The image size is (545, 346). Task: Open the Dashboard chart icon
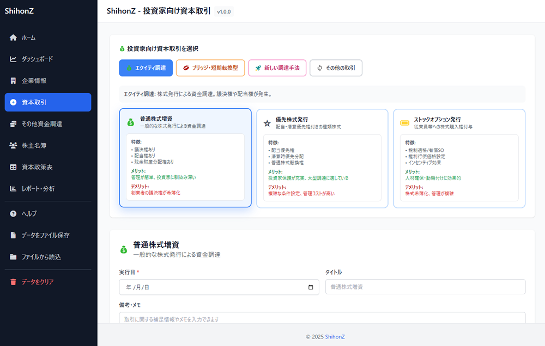tap(14, 59)
